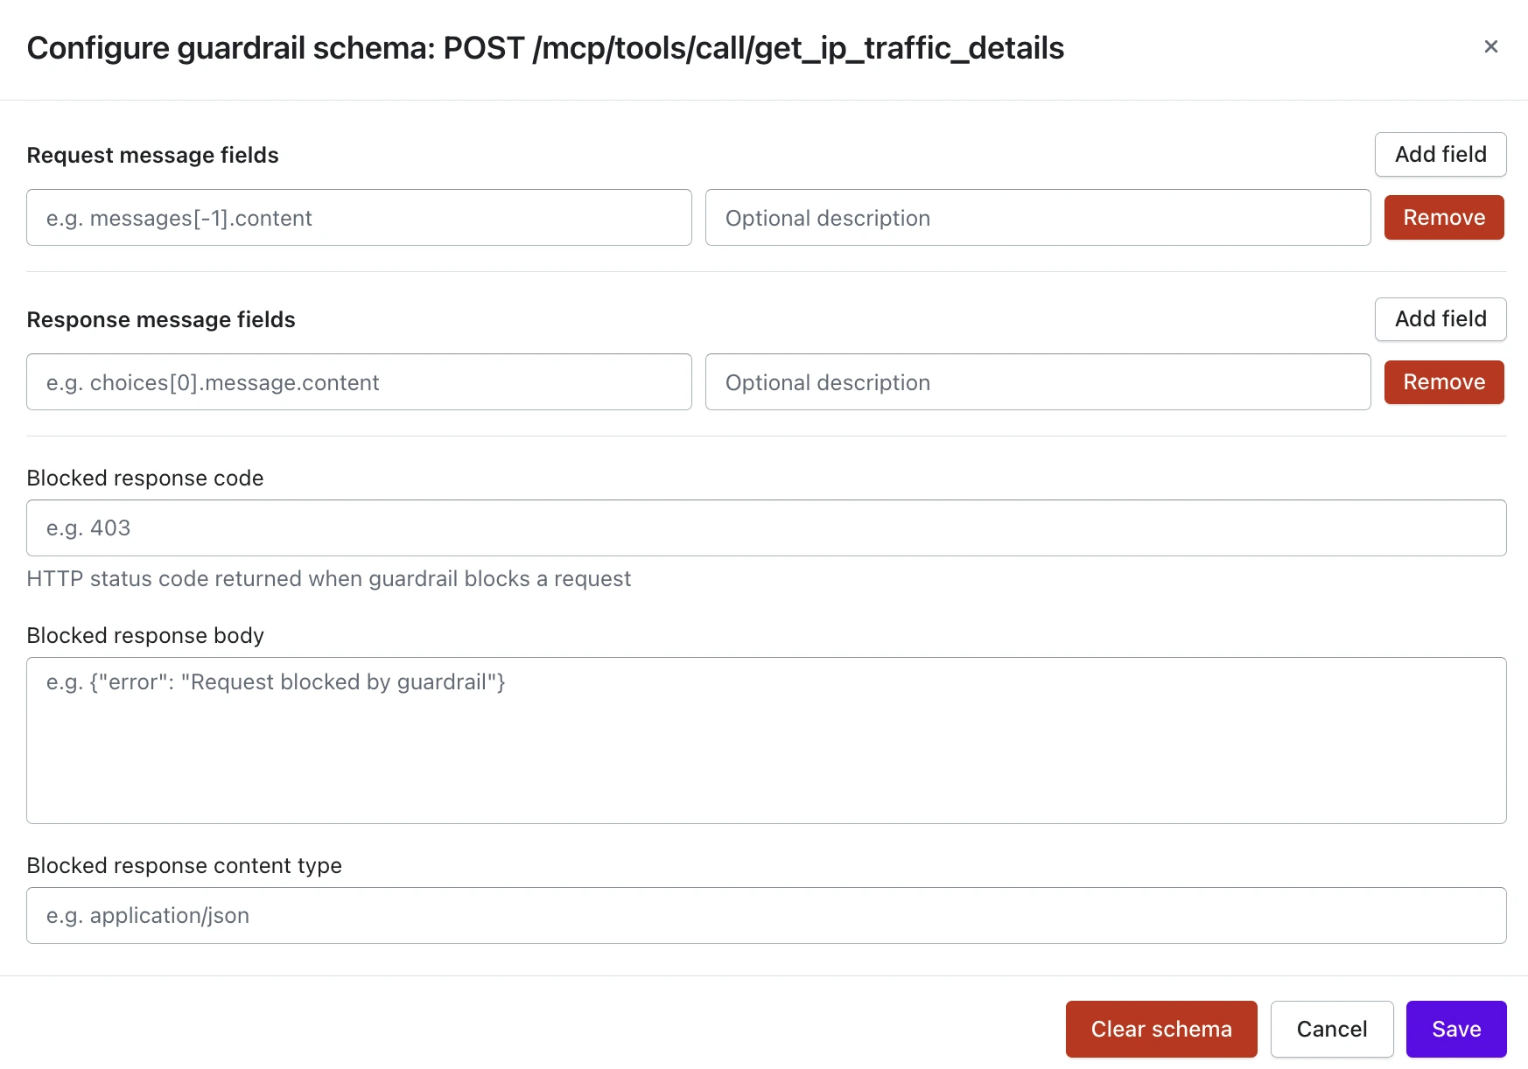Close the guardrail schema dialog
Viewport: 1528px width, 1069px height.
[1490, 46]
